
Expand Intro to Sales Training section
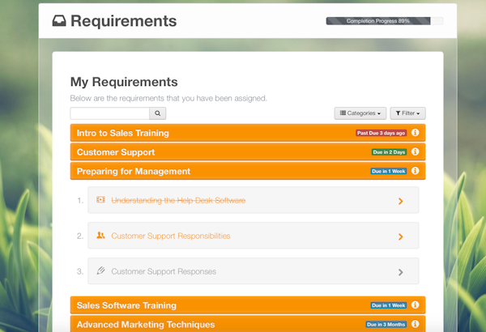pos(248,133)
